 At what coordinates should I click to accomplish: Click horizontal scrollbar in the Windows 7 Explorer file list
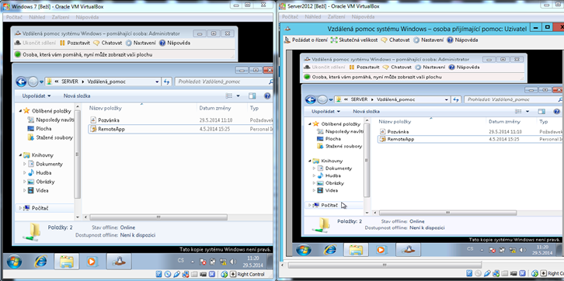coord(158,217)
